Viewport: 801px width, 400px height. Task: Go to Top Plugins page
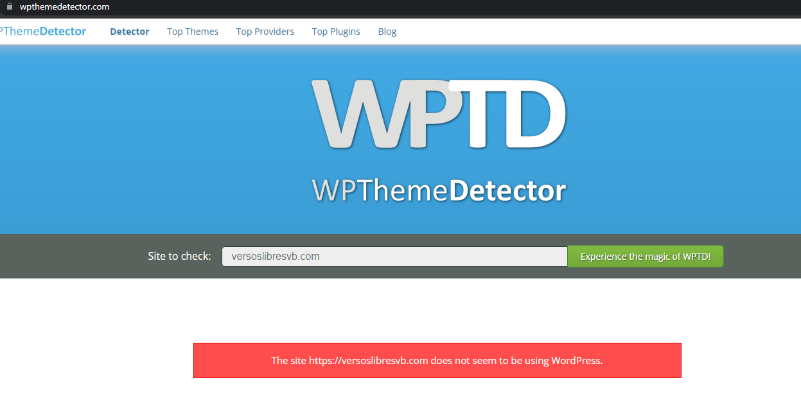click(336, 32)
